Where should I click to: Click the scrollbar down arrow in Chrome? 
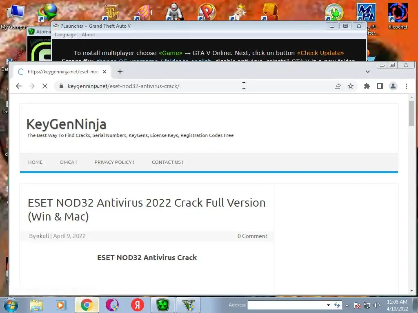coord(411,291)
